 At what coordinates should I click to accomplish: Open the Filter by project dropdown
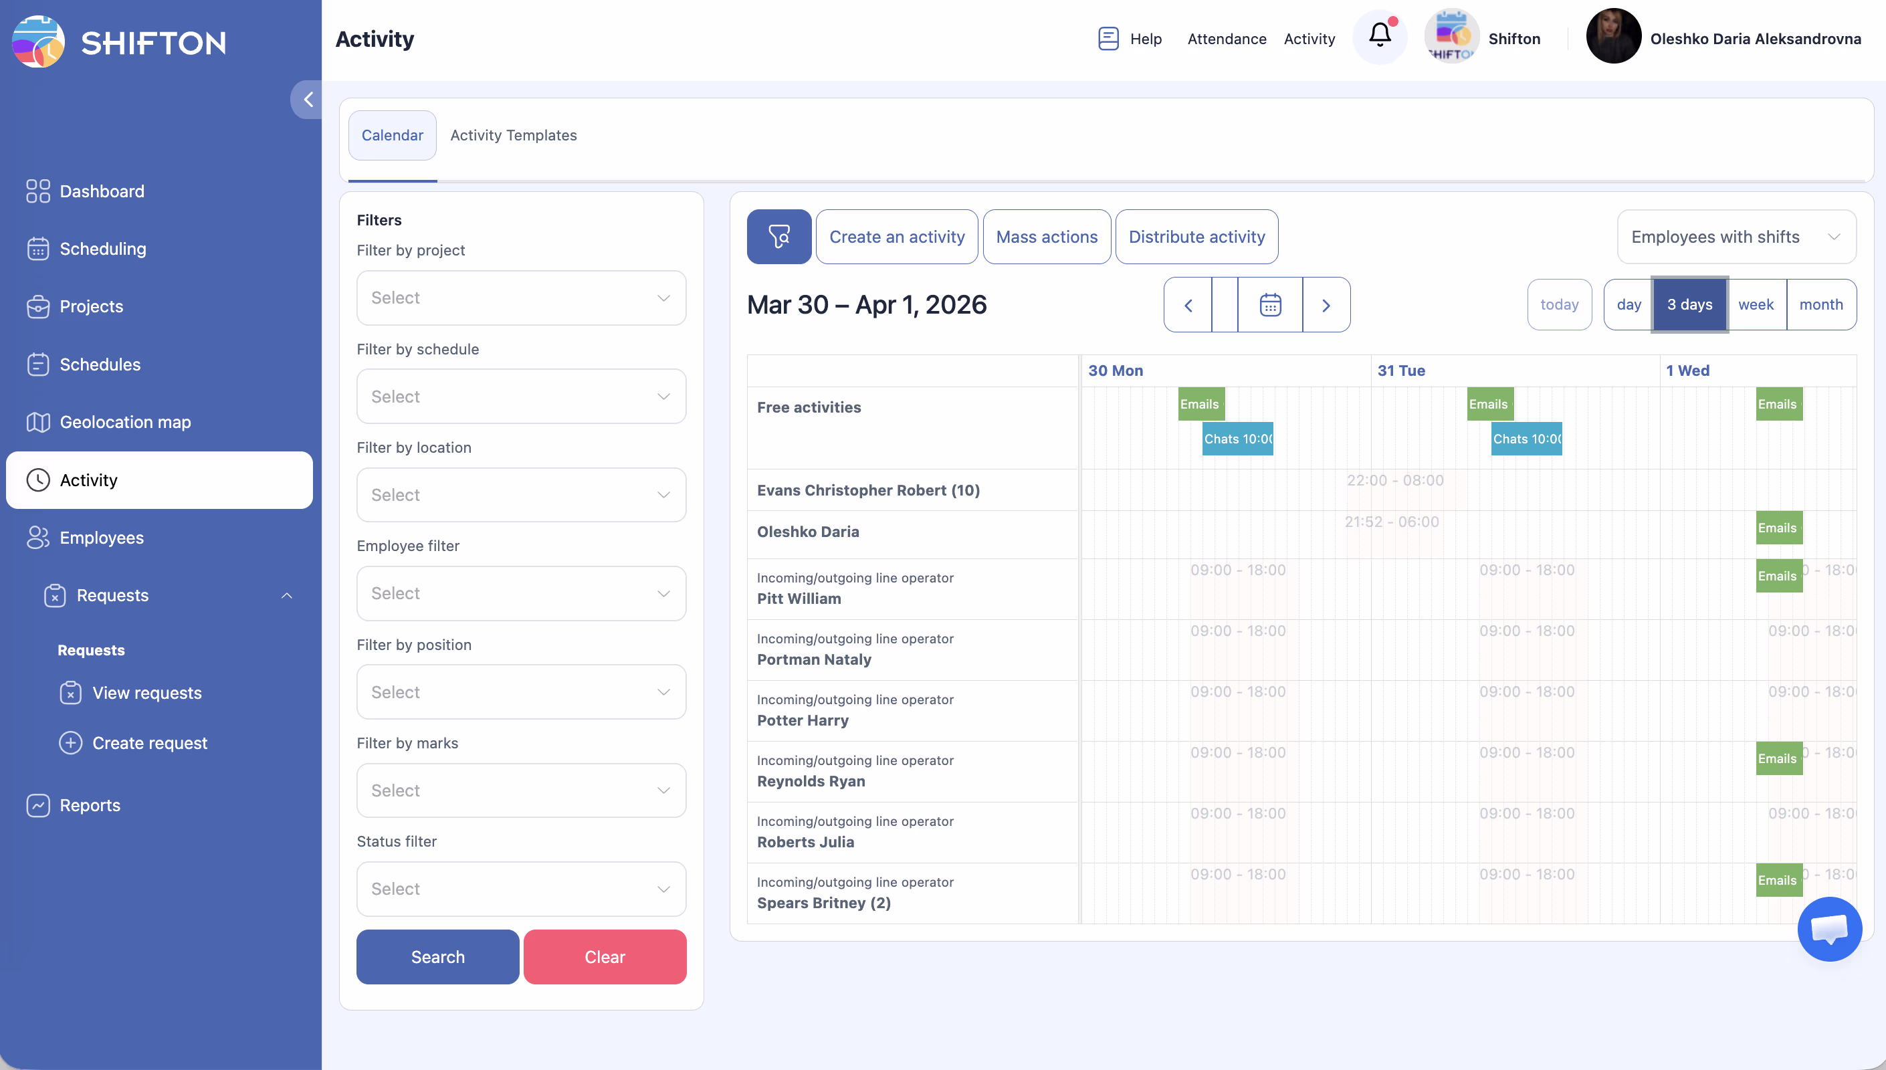pos(521,298)
